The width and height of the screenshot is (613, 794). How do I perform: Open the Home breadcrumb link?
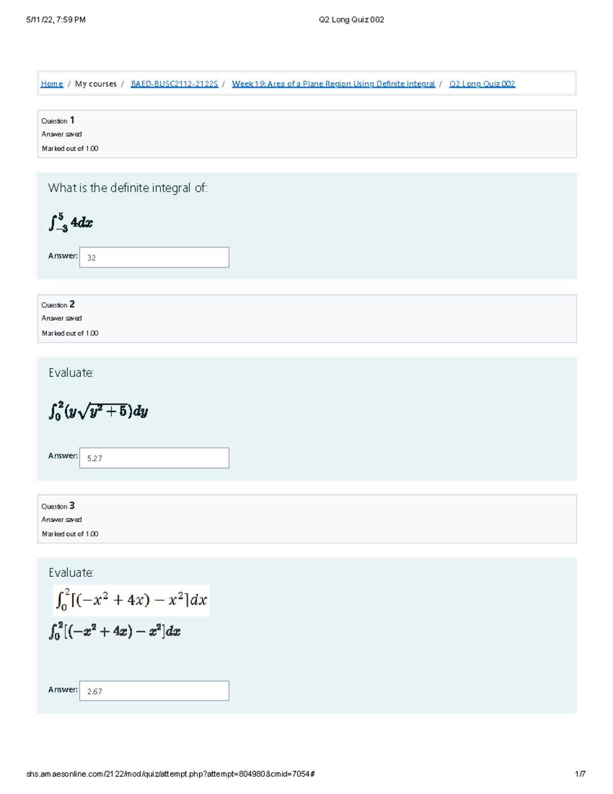tap(52, 84)
